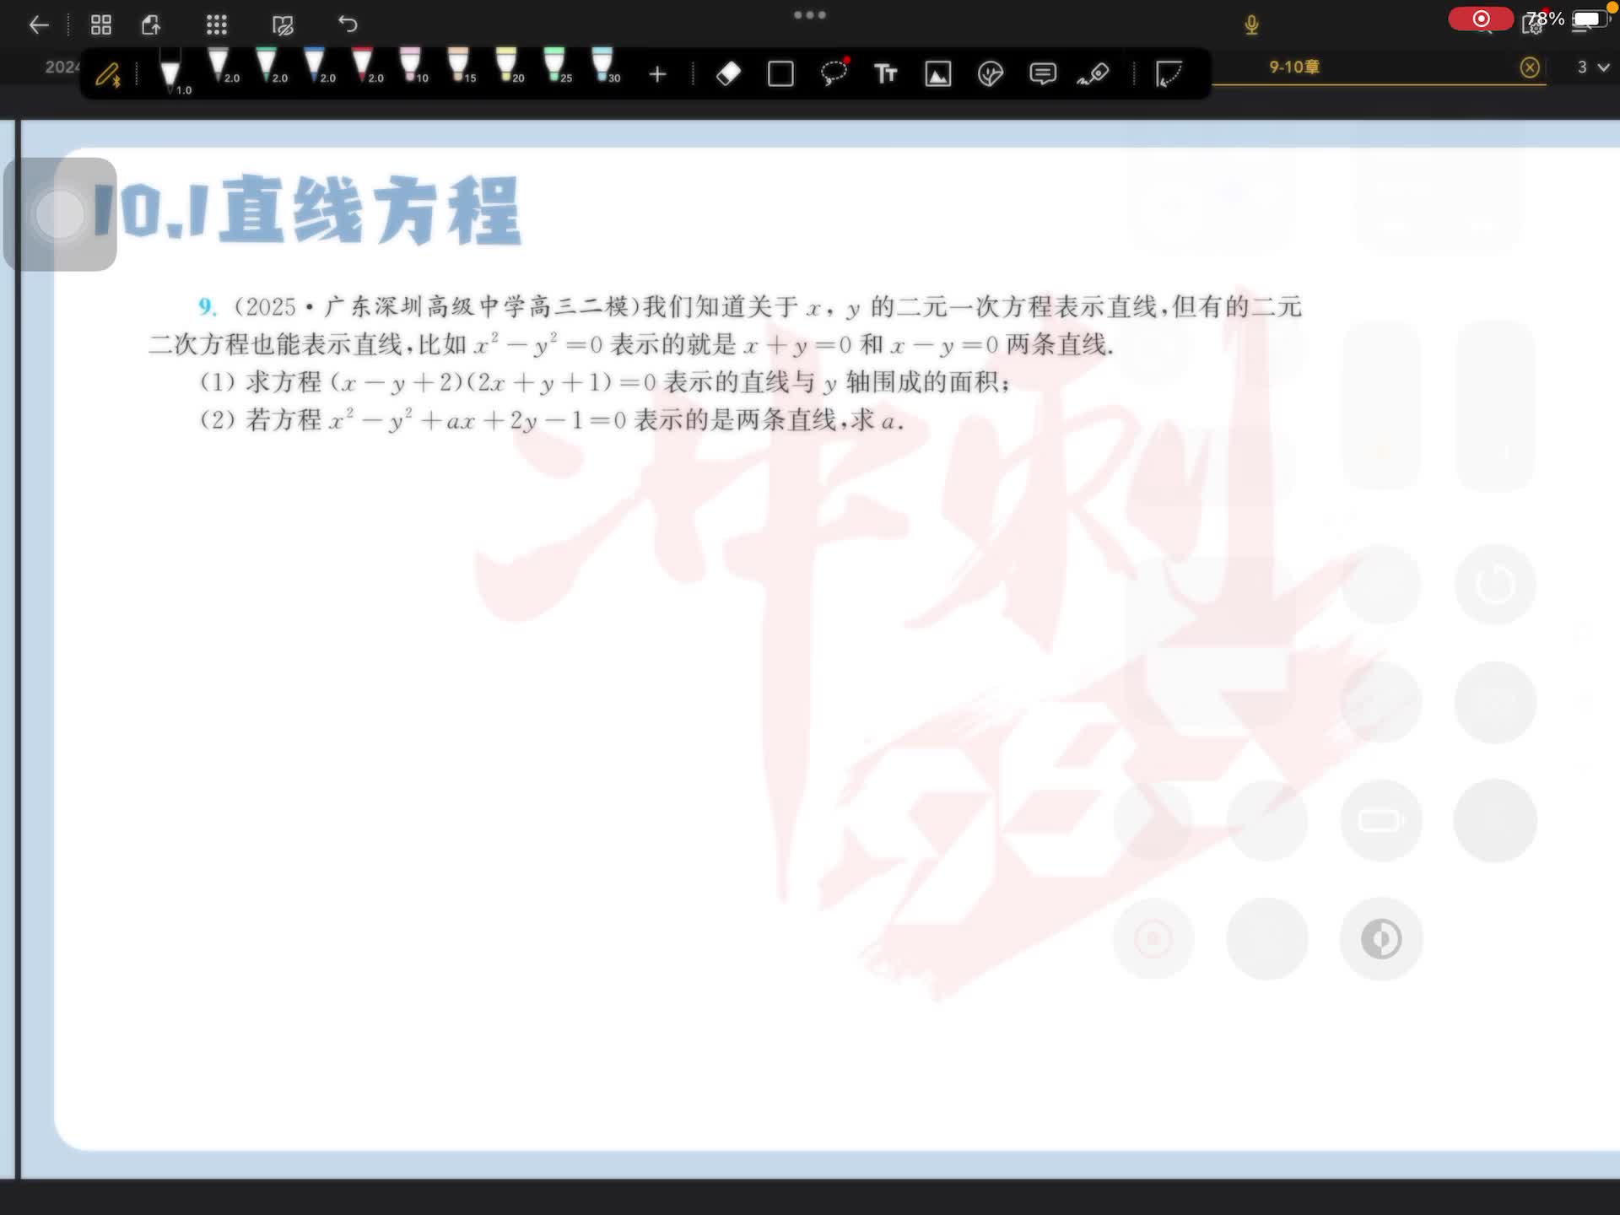The width and height of the screenshot is (1620, 1215).
Task: Pick the red 2.0 pen
Action: pyautogui.click(x=364, y=66)
